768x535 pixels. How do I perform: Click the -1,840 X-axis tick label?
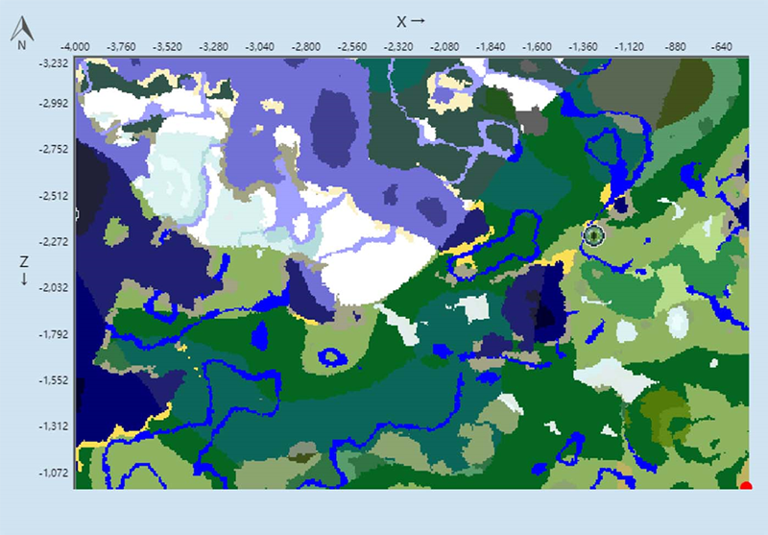491,47
